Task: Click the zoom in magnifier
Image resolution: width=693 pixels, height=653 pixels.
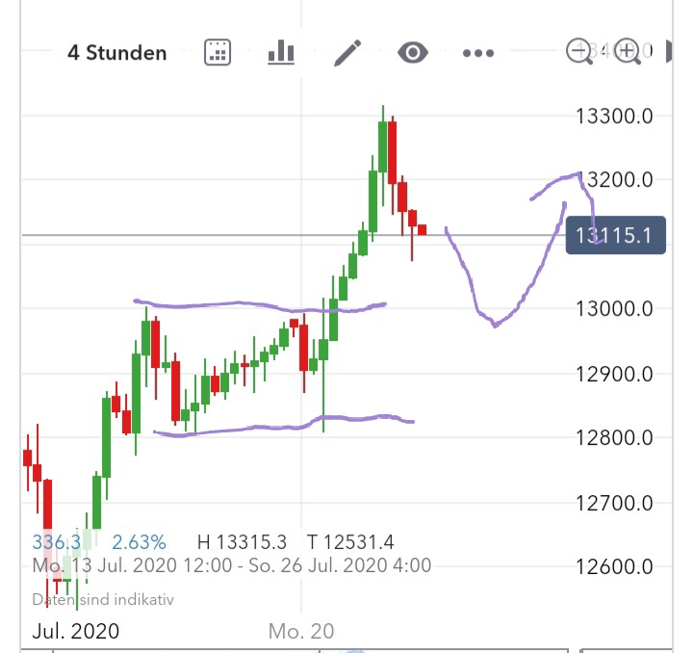Action: tap(628, 51)
